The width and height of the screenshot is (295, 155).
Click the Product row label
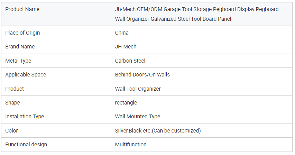pyautogui.click(x=15, y=89)
